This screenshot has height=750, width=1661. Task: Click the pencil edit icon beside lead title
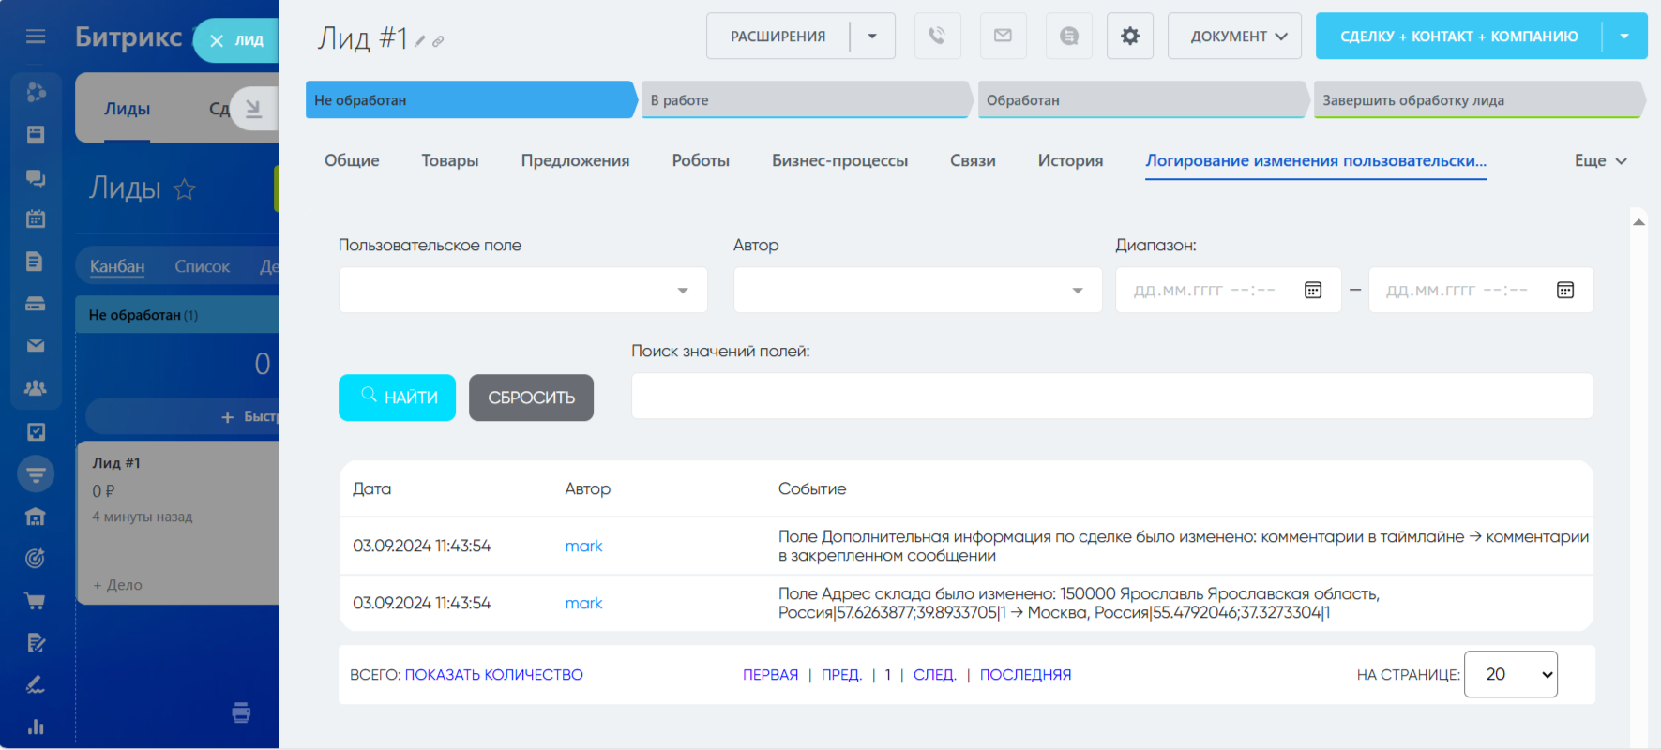coord(420,41)
